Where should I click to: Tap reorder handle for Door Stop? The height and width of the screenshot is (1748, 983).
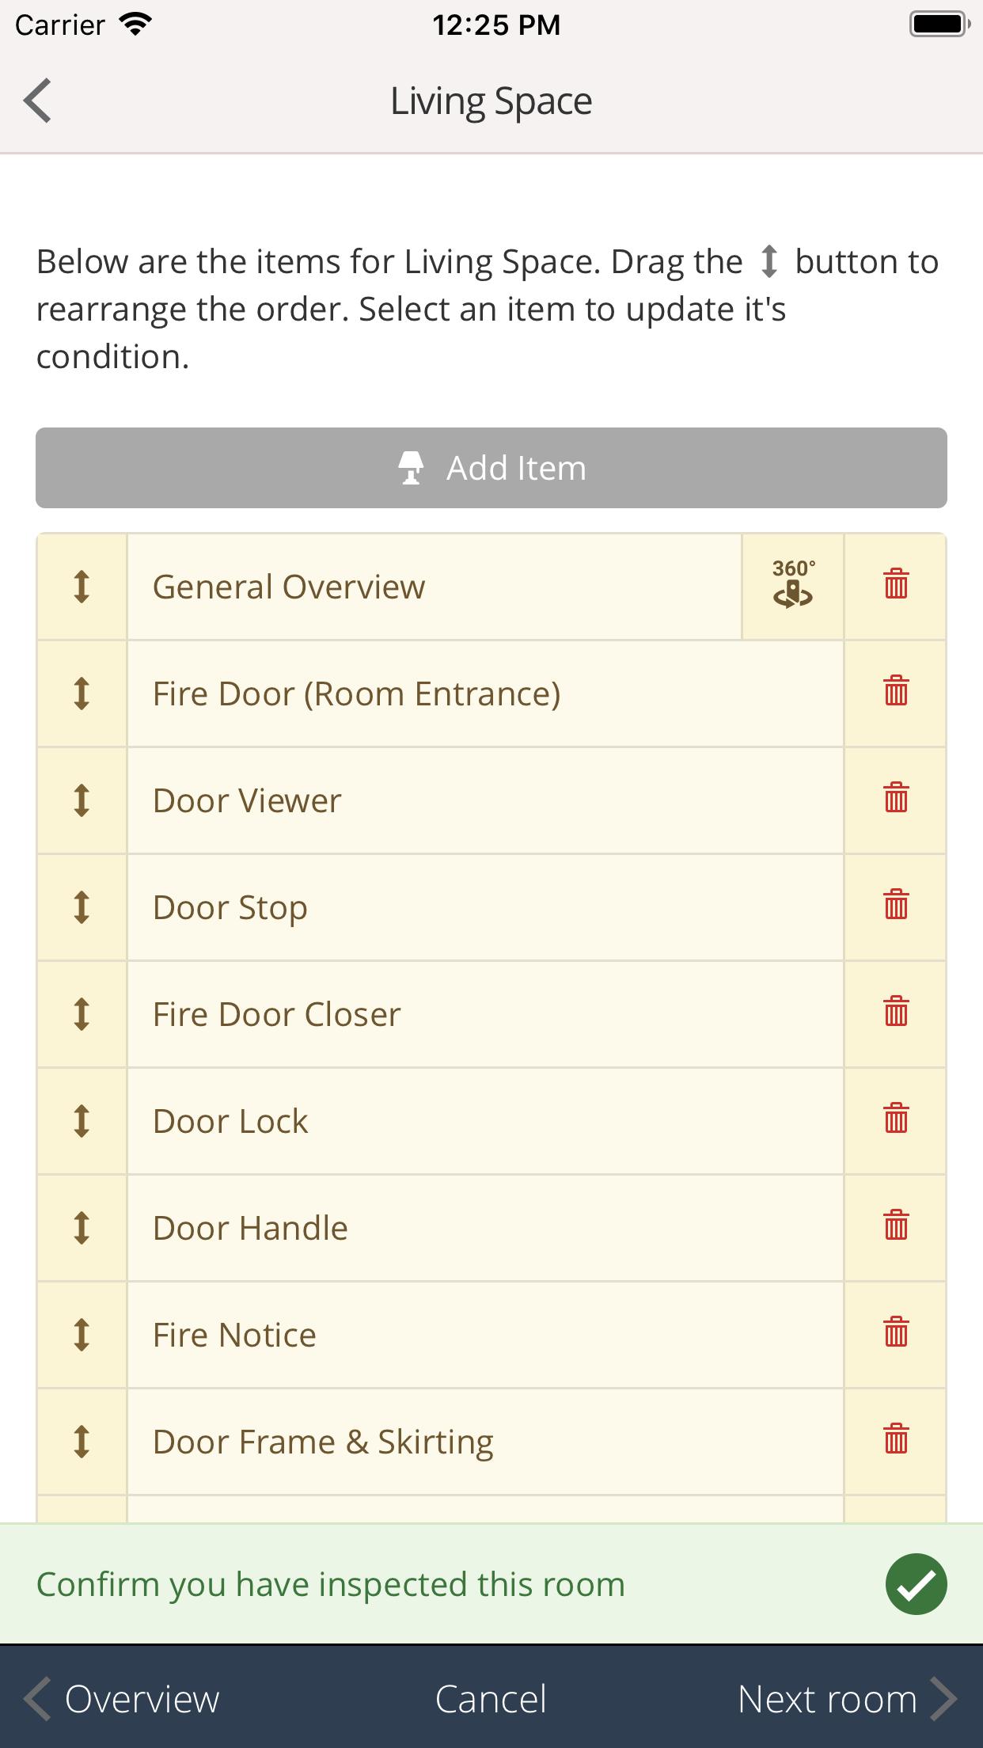tap(82, 907)
